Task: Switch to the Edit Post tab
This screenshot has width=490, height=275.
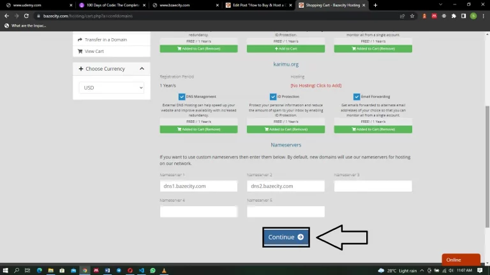Action: point(260,5)
